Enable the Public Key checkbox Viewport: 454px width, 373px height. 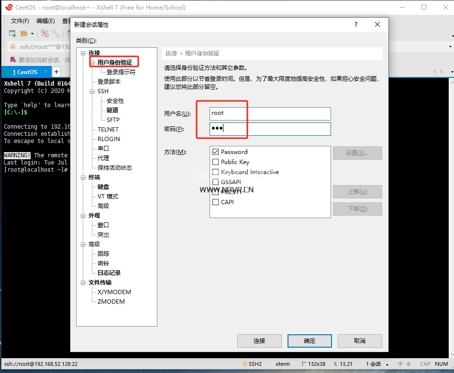click(215, 162)
